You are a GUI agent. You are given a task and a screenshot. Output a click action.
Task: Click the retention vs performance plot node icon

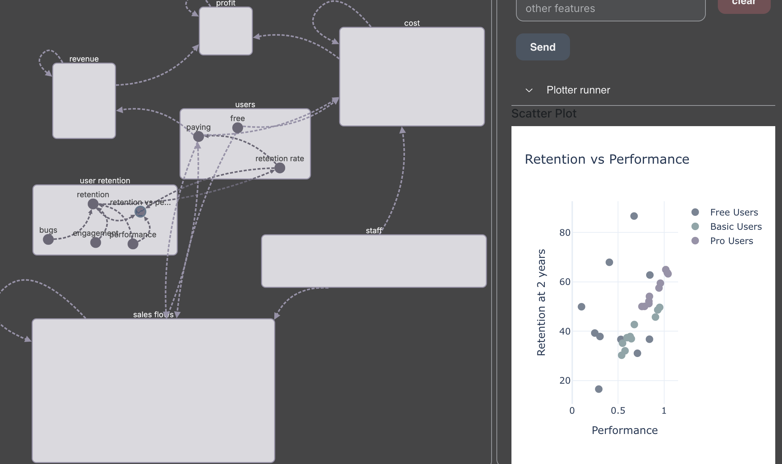(140, 212)
